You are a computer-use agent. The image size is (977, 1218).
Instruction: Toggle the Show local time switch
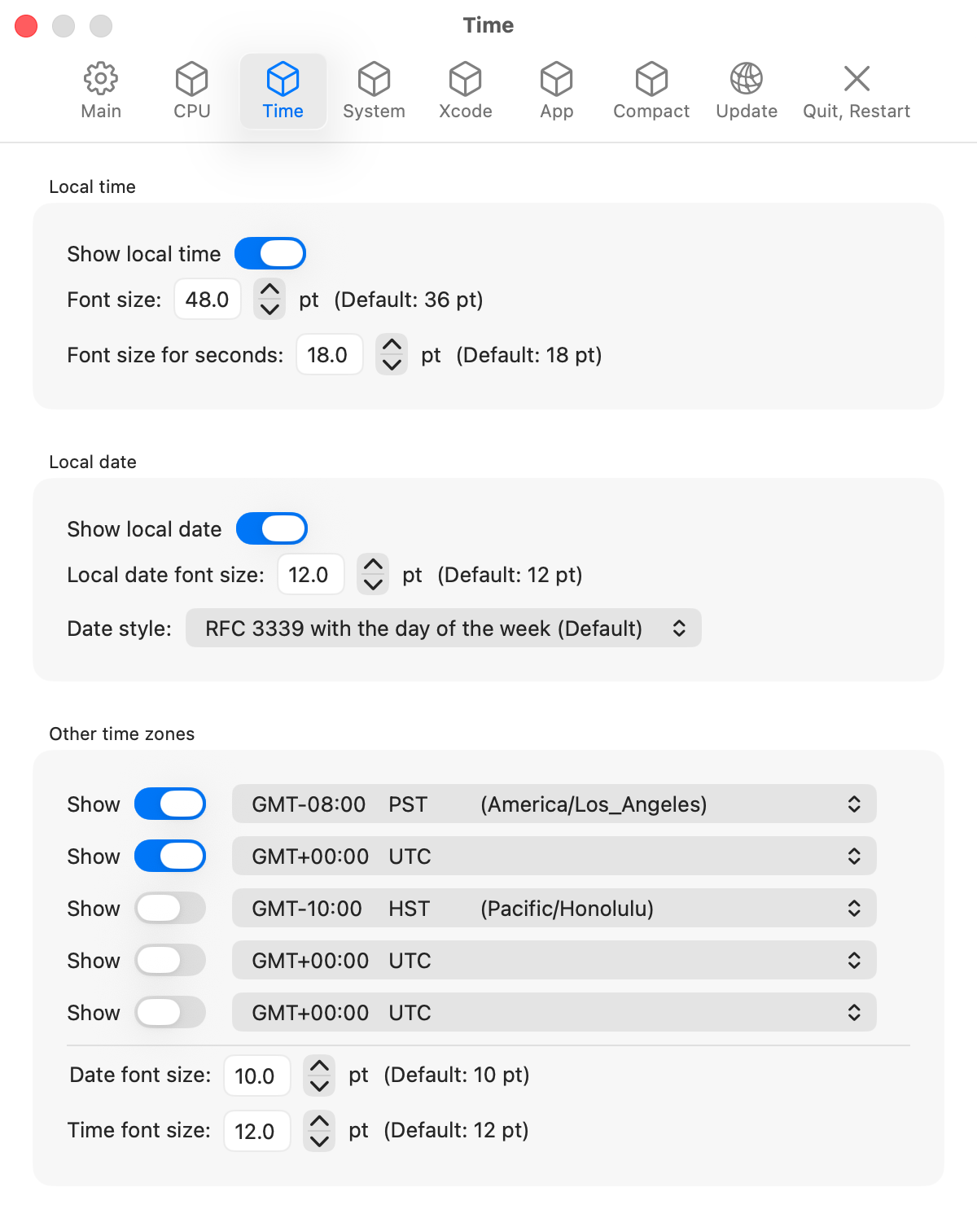click(270, 253)
